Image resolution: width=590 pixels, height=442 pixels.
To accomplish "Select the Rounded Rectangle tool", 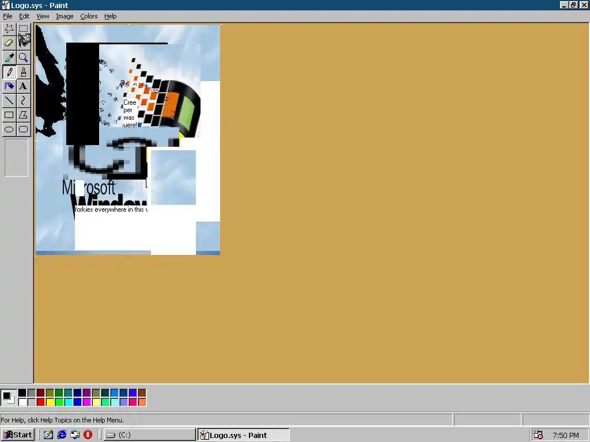I will (23, 129).
